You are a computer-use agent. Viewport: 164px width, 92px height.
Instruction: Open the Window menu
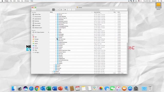(27, 1)
